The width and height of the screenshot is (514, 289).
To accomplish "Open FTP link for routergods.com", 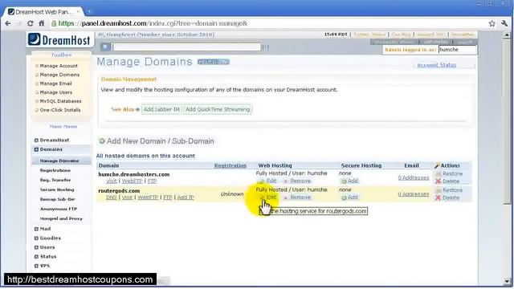I will (x=168, y=197).
